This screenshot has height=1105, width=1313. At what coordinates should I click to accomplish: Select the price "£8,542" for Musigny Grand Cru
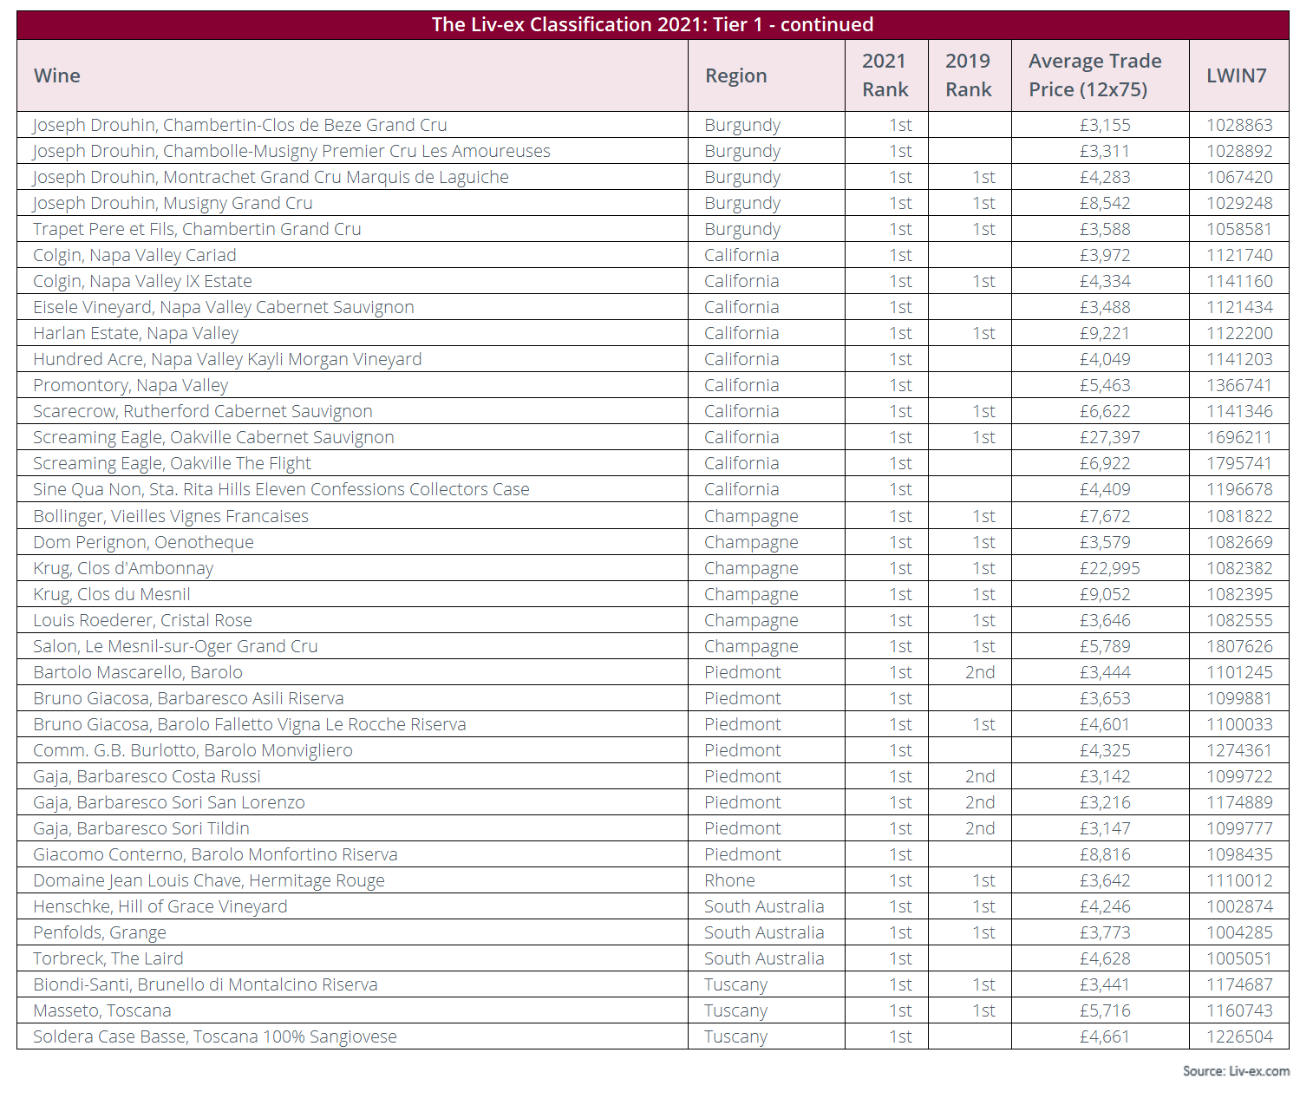point(1105,203)
